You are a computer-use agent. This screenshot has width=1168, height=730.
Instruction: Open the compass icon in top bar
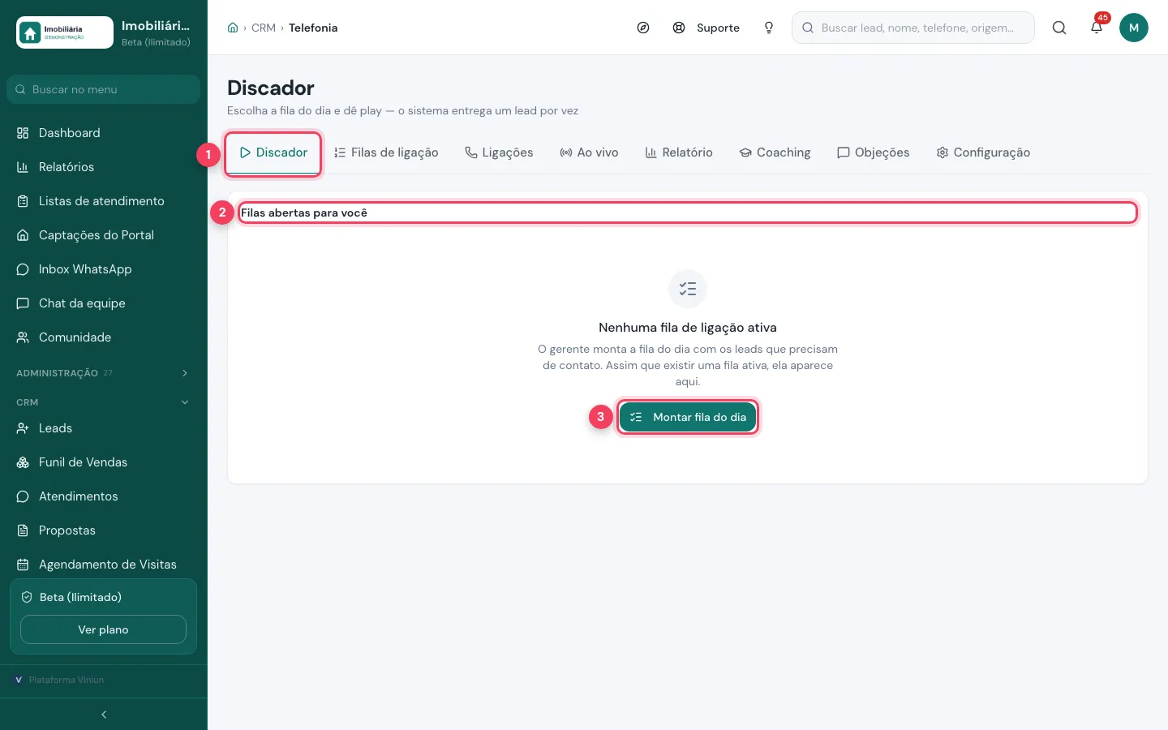point(643,28)
